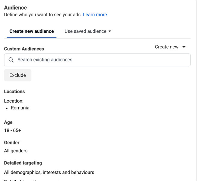This screenshot has width=197, height=181.
Task: Expand the Use saved audience menu
Action: pos(85,31)
